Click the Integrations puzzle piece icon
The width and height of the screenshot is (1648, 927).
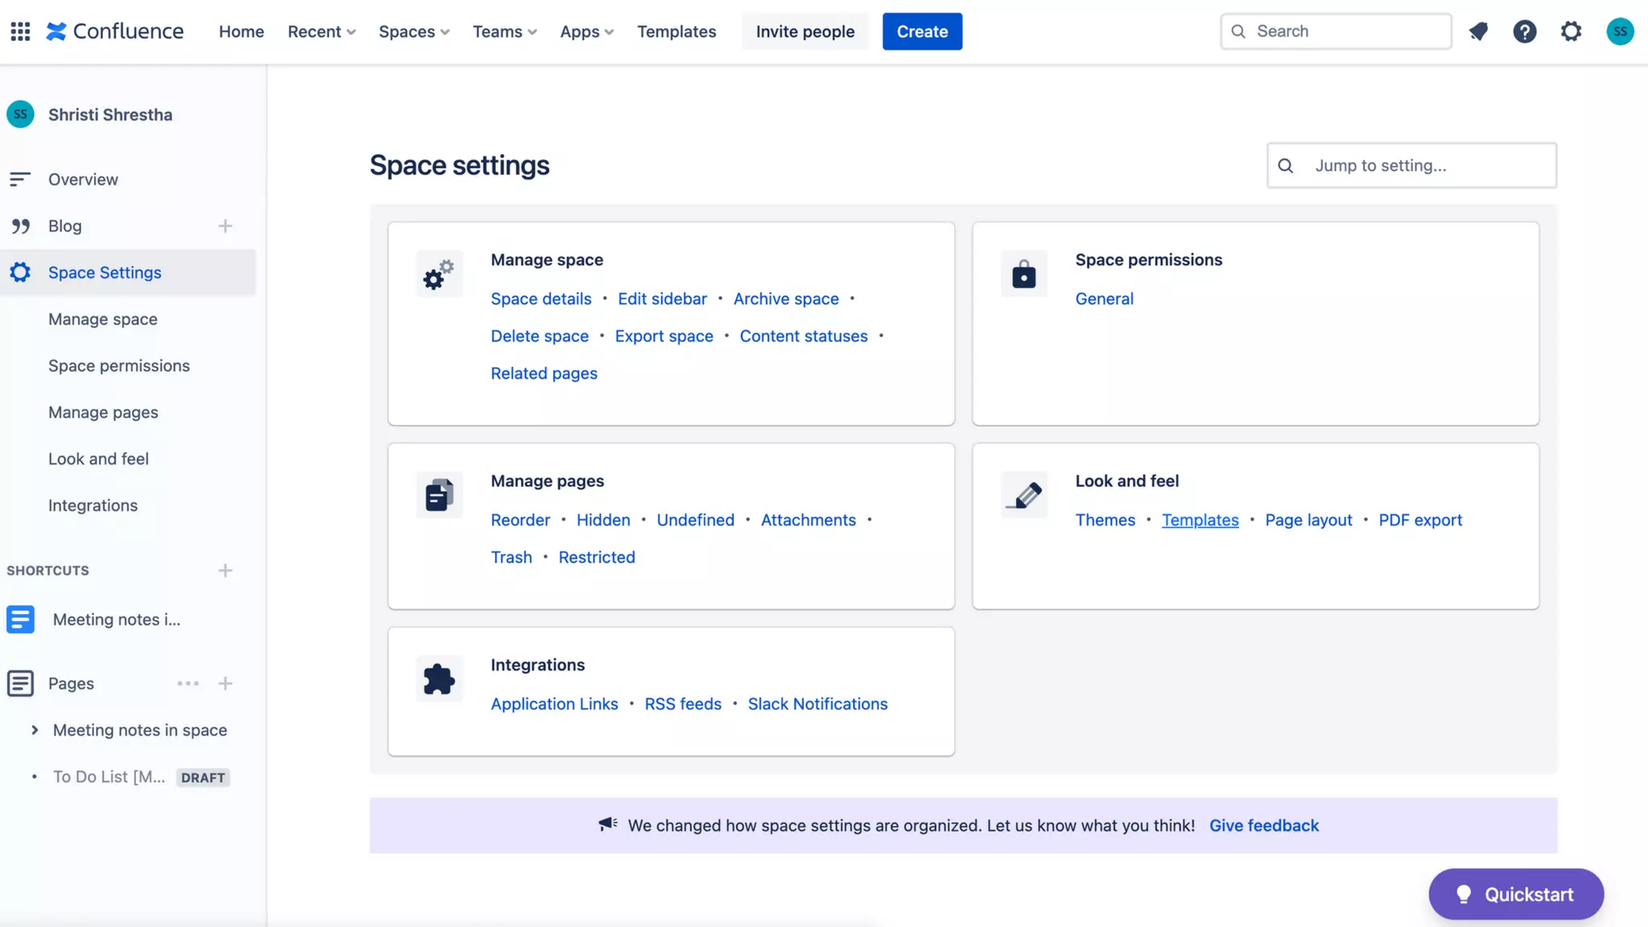[439, 679]
